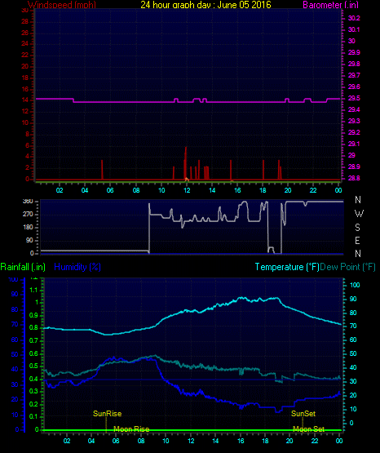Click the Rainfall (.in) legend label
Screen dimensions: 380x453
(x=23, y=267)
